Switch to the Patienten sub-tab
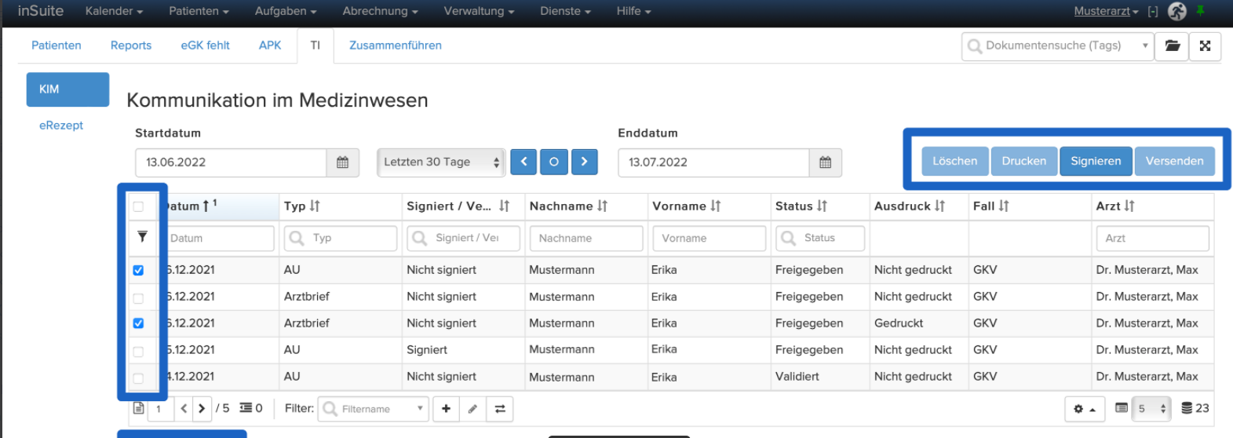 (x=57, y=46)
